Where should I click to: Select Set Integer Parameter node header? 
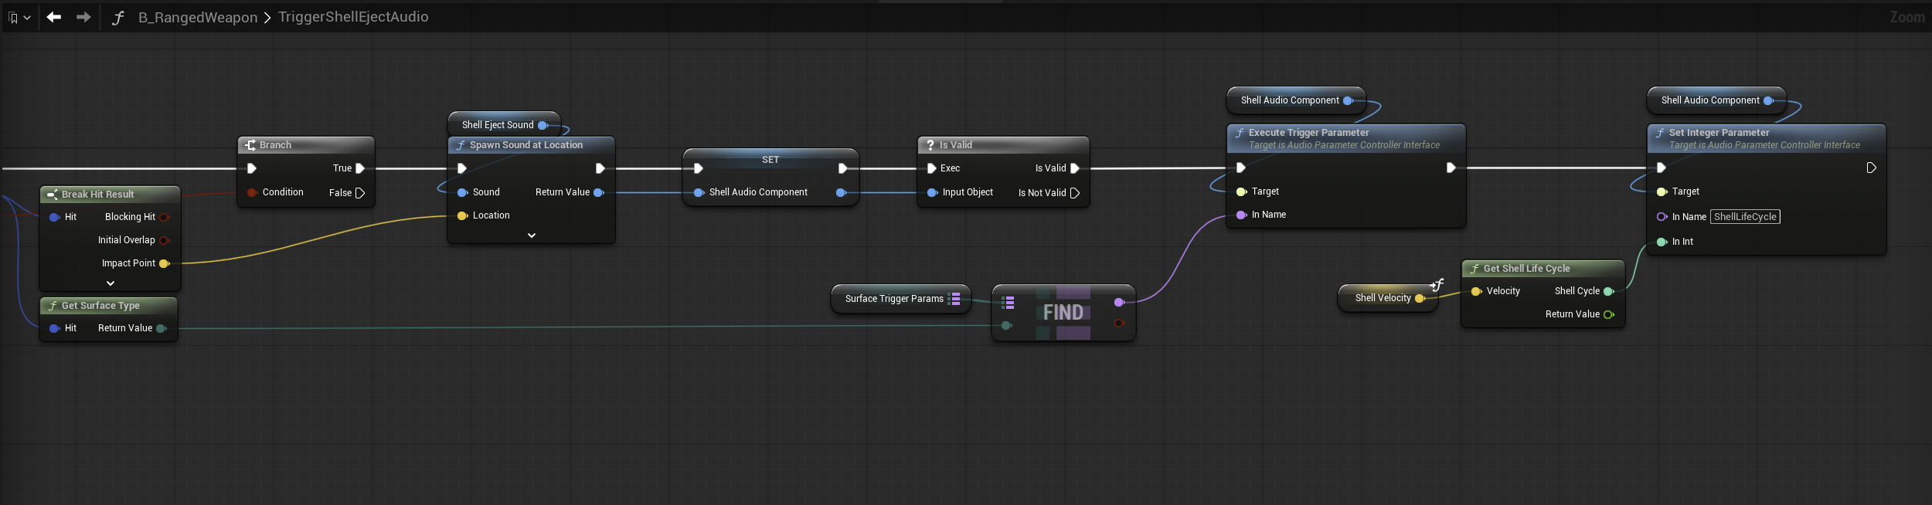click(x=1767, y=138)
